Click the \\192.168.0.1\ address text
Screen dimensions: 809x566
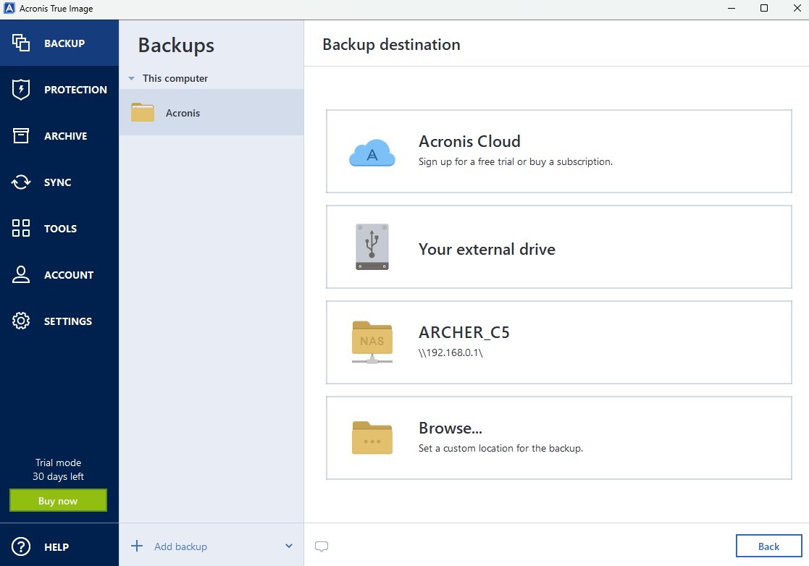click(x=450, y=353)
